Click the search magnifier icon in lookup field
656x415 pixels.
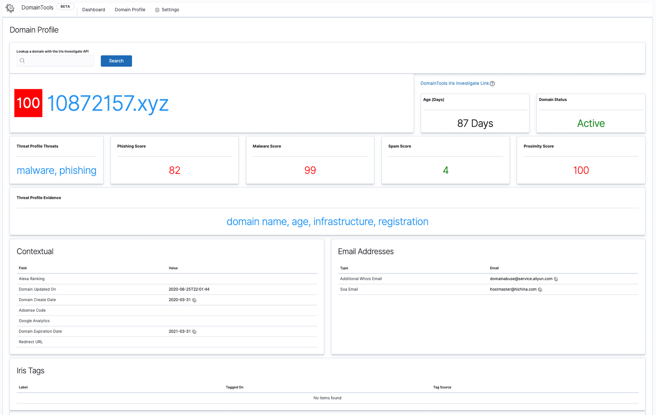22,61
